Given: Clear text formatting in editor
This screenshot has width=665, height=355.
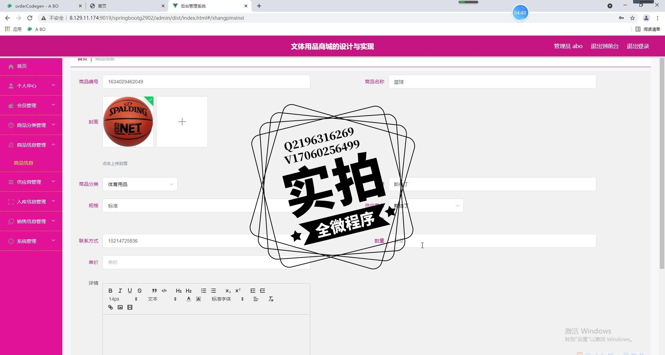Looking at the screenshot, I should tap(271, 299).
